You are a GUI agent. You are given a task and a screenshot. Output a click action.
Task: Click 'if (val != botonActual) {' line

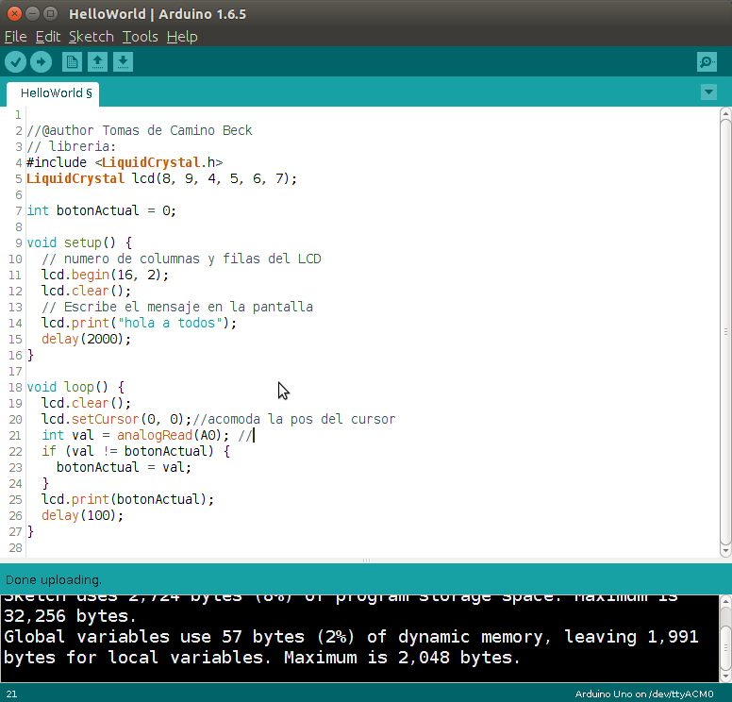[136, 451]
